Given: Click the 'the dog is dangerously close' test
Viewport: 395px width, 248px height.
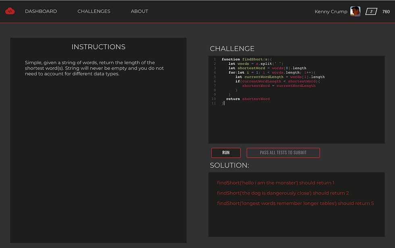Looking at the screenshot, I should point(283,193).
